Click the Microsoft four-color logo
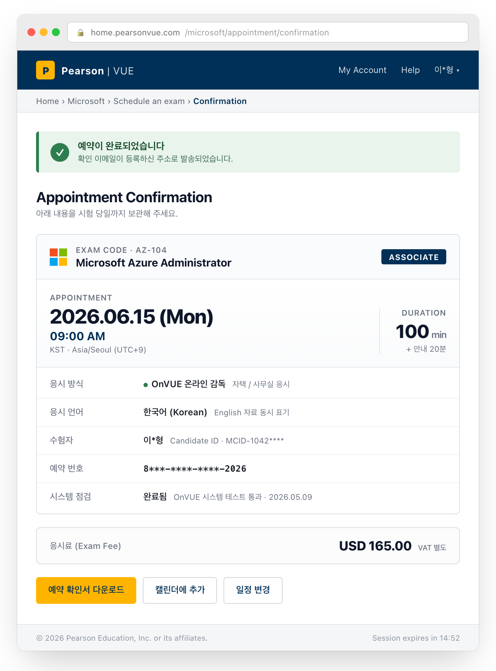496x671 pixels. [58, 257]
